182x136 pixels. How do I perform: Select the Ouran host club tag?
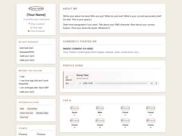[x=26, y=113]
